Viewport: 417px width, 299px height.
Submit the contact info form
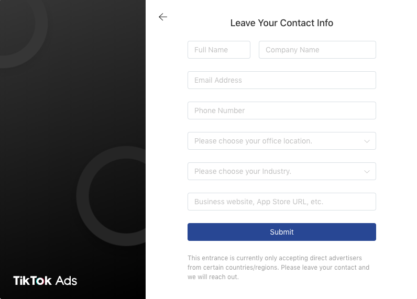[282, 232]
